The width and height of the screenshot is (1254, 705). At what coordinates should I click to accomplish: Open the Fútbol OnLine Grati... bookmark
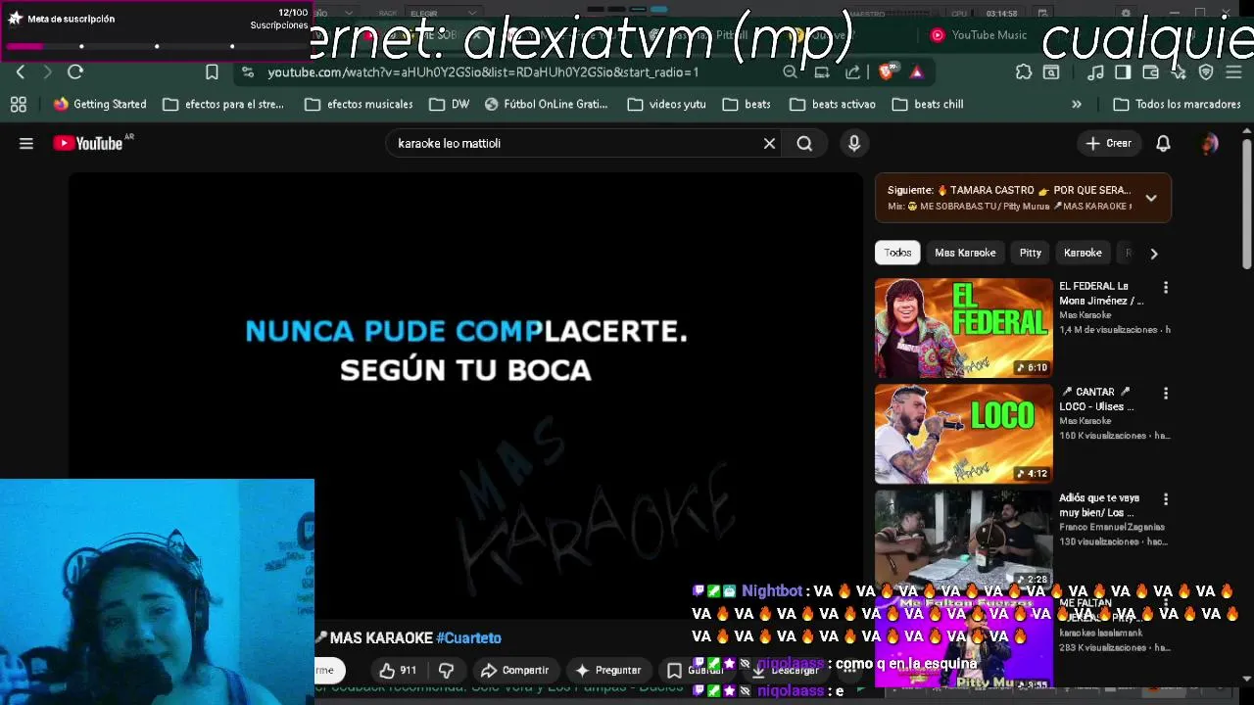(547, 105)
